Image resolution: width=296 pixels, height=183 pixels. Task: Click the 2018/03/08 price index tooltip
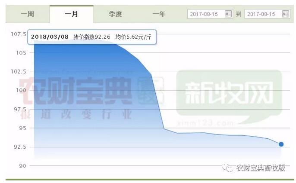click(x=92, y=37)
